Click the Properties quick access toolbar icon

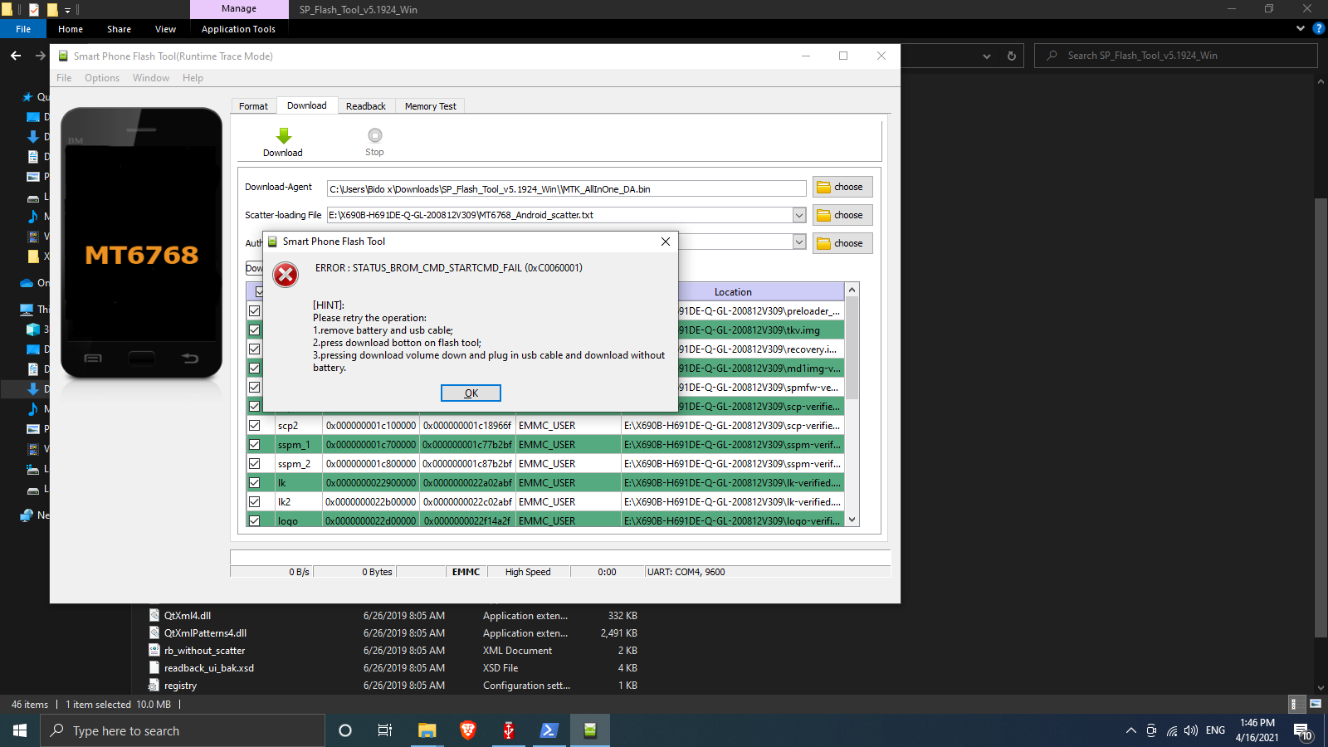(34, 9)
